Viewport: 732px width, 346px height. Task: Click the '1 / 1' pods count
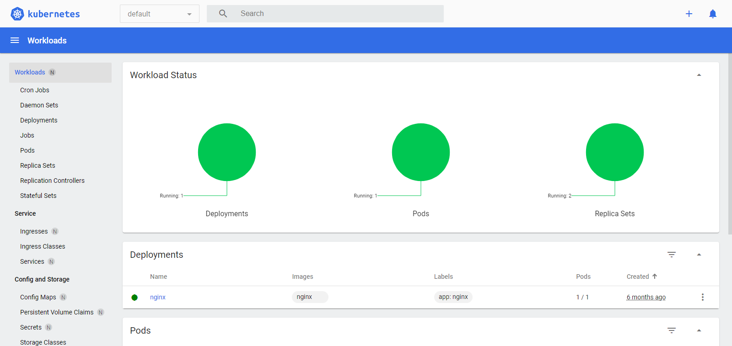(x=582, y=297)
